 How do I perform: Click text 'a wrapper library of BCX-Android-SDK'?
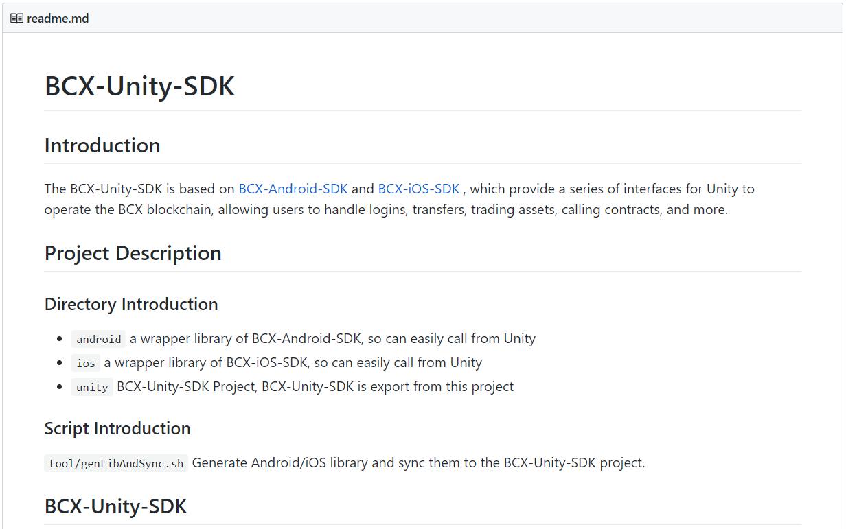tap(247, 338)
